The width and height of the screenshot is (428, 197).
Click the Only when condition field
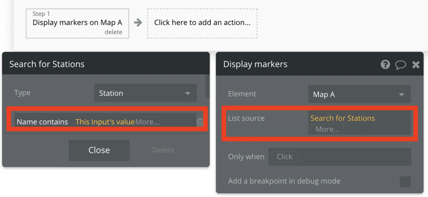(x=340, y=156)
